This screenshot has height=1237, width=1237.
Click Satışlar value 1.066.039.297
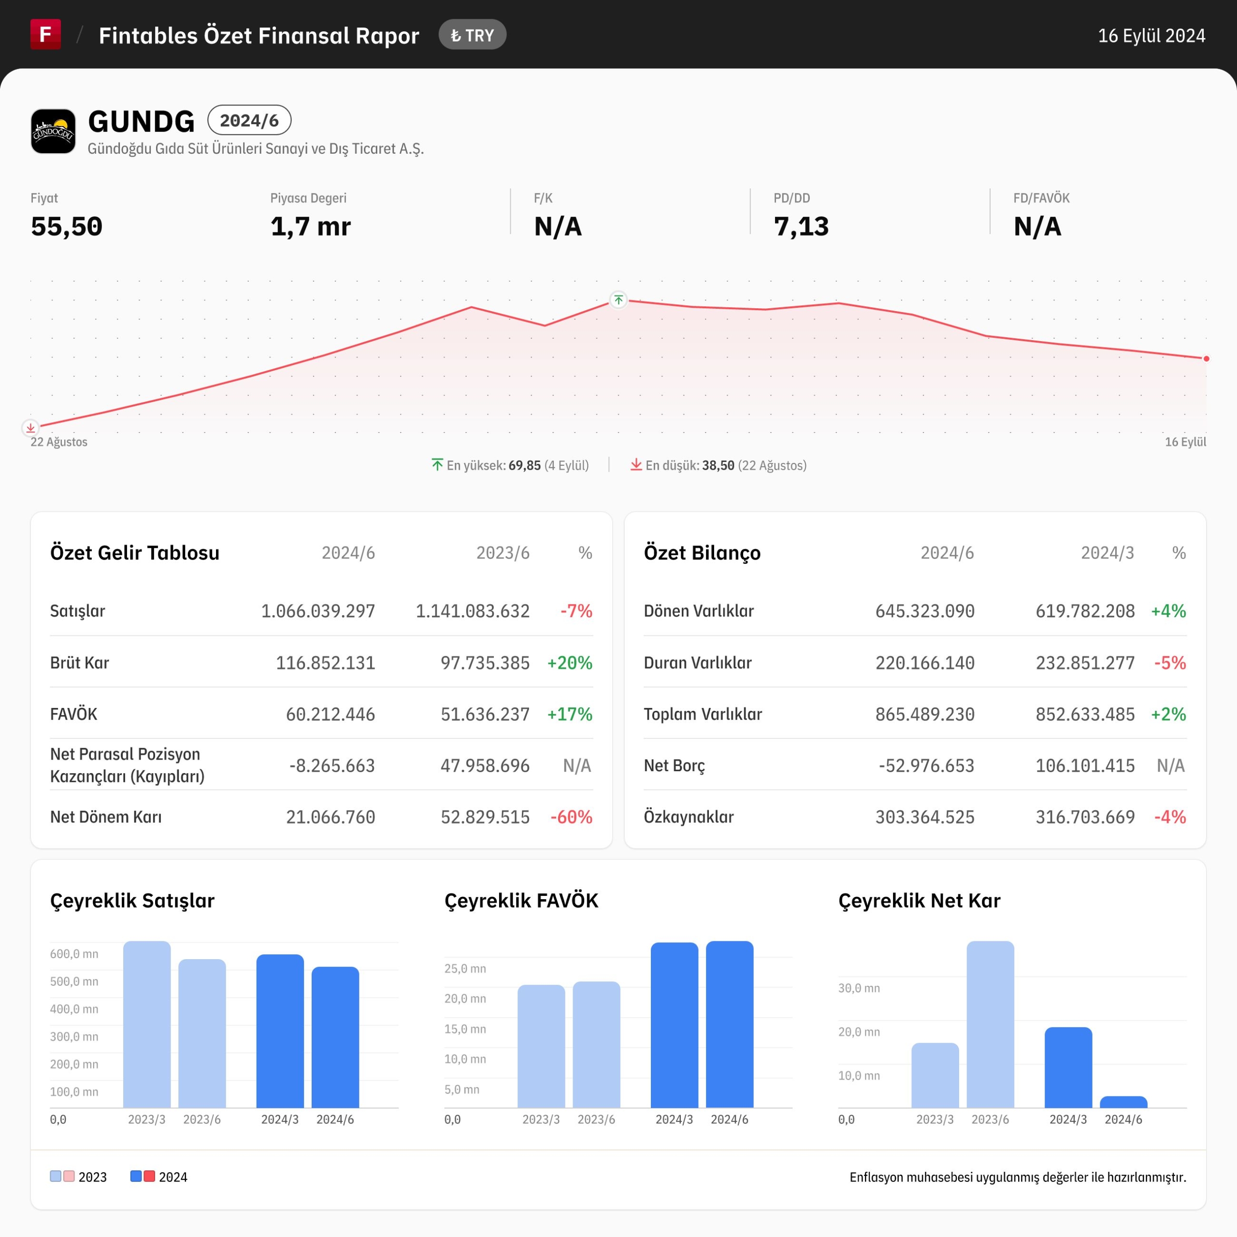(x=318, y=611)
